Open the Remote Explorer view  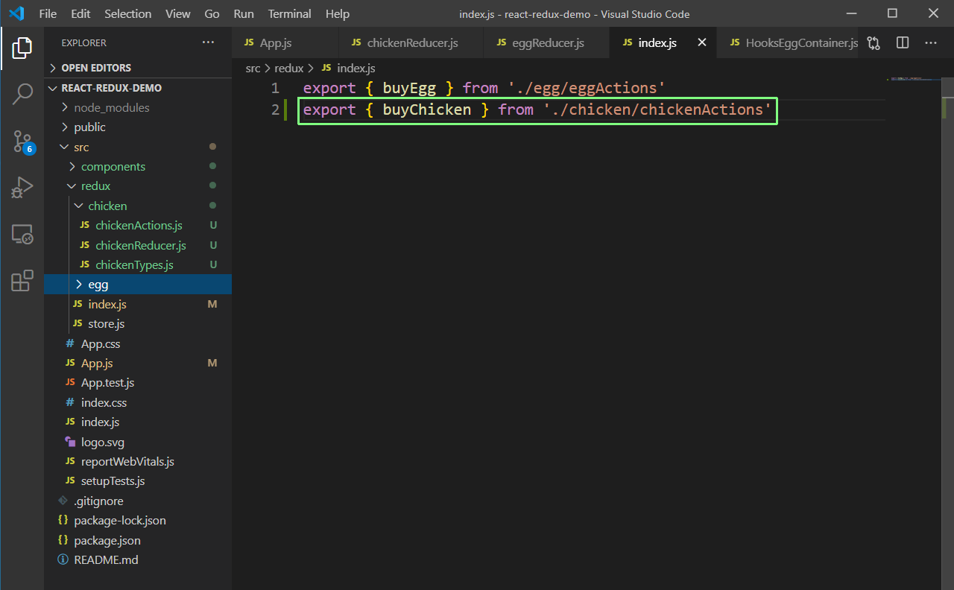pos(22,235)
